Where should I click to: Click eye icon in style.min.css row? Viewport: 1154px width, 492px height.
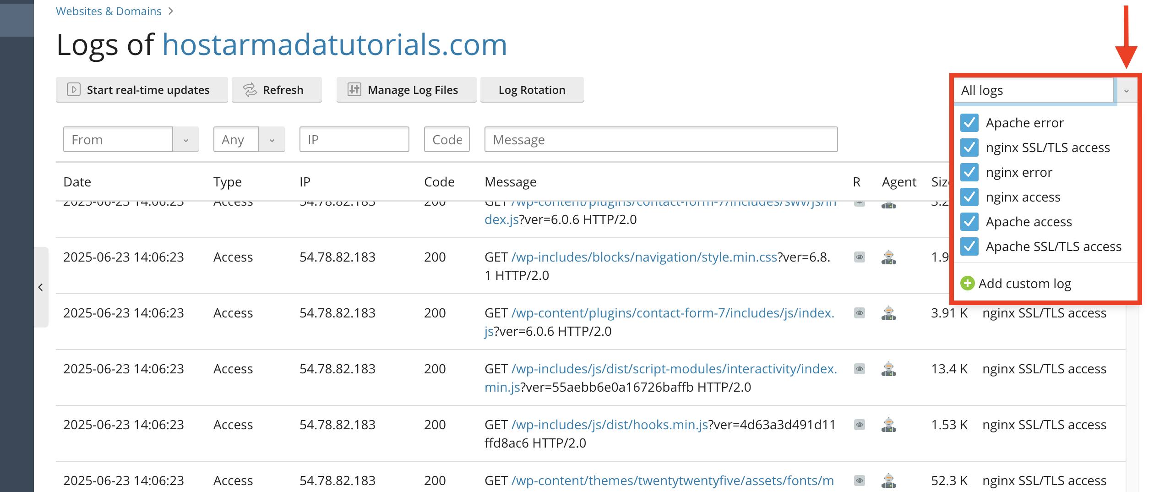coord(860,257)
